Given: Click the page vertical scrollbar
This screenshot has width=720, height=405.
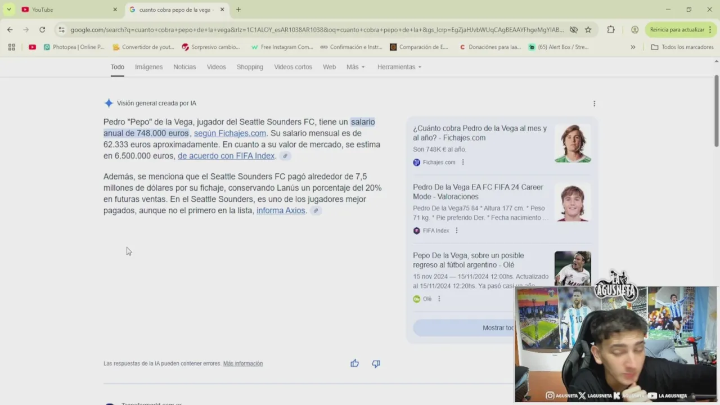Looking at the screenshot, I should 716,110.
